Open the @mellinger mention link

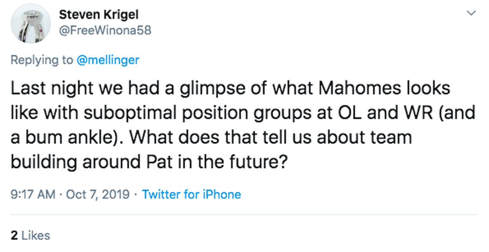point(108,60)
